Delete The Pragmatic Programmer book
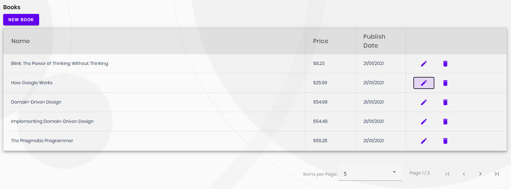Viewport: 511px width, 189px height. tap(445, 141)
